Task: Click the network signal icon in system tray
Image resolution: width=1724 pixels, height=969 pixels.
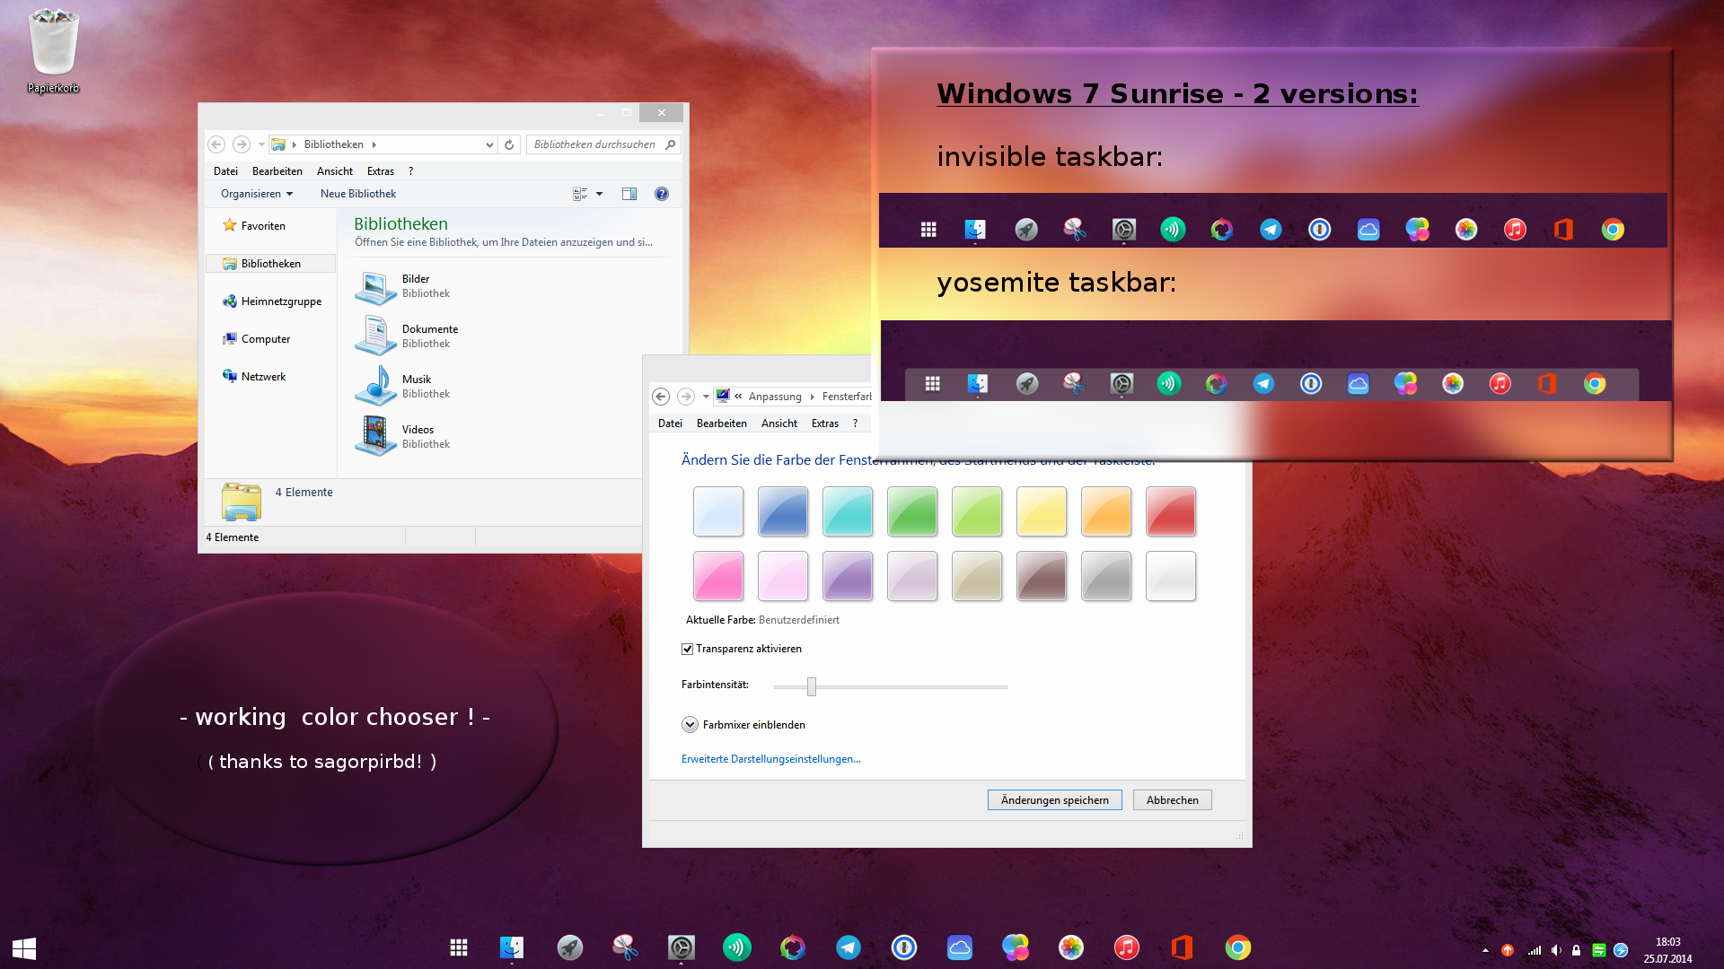Action: (x=1535, y=950)
